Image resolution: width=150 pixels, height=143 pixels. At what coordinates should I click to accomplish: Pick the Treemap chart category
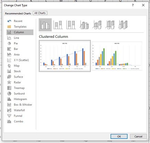pyautogui.click(x=20, y=88)
